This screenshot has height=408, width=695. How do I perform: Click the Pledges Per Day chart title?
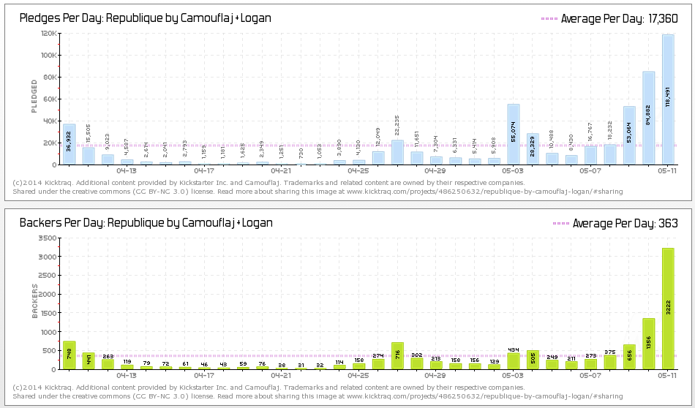[x=146, y=18]
